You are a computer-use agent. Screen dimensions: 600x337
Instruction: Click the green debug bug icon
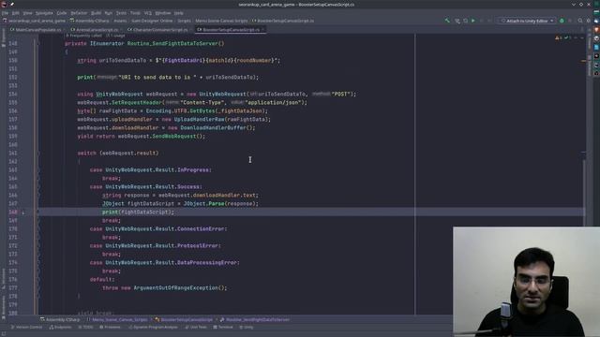562,21
